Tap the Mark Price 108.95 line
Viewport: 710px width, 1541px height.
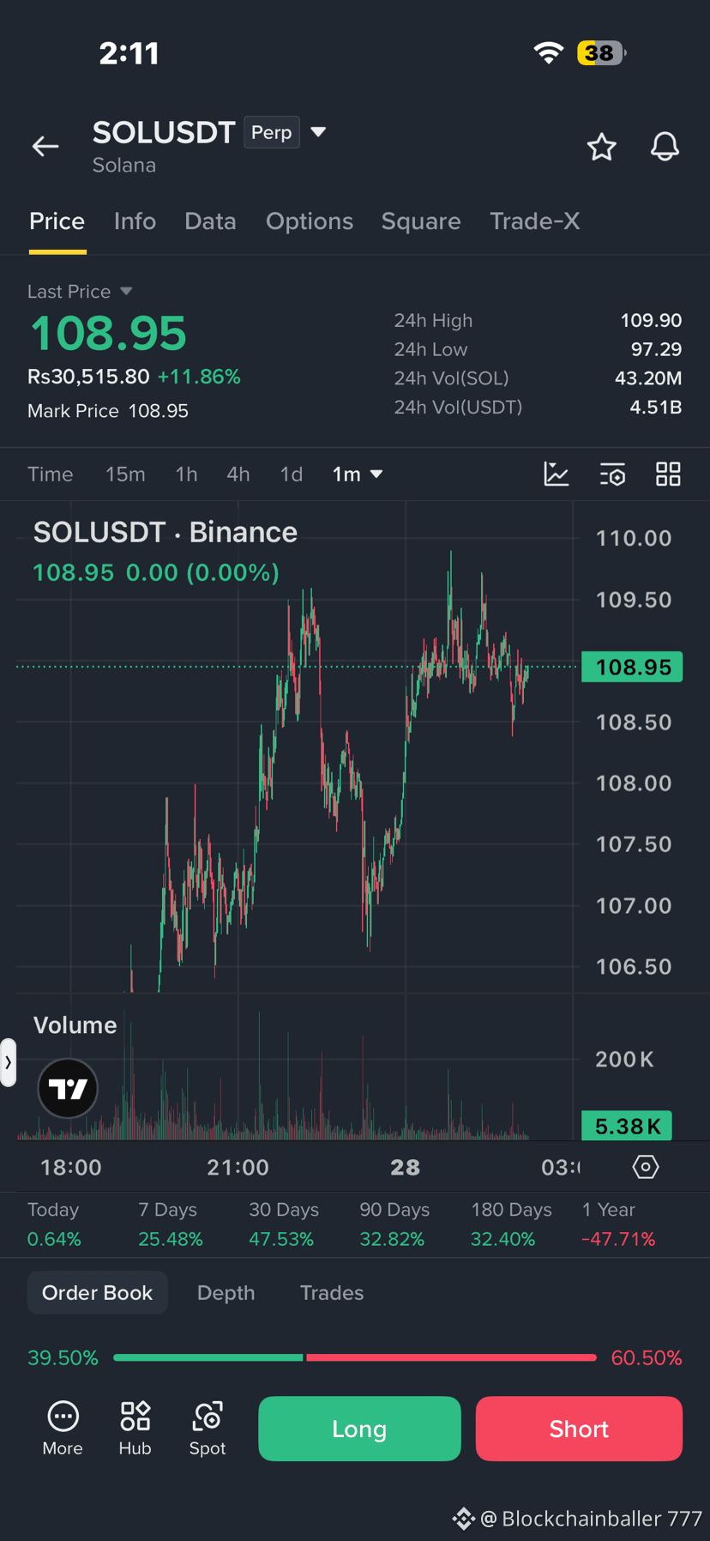tap(108, 411)
